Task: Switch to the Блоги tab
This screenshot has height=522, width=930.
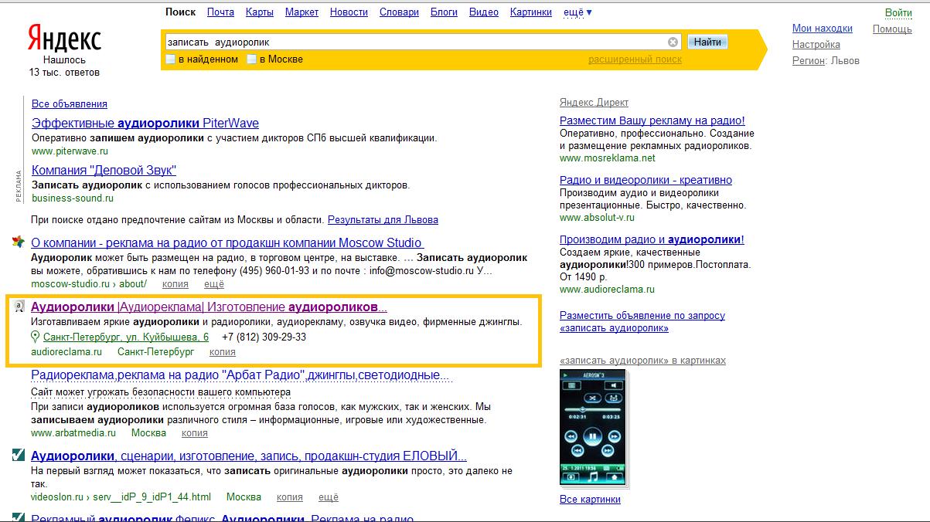Action: pyautogui.click(x=444, y=12)
